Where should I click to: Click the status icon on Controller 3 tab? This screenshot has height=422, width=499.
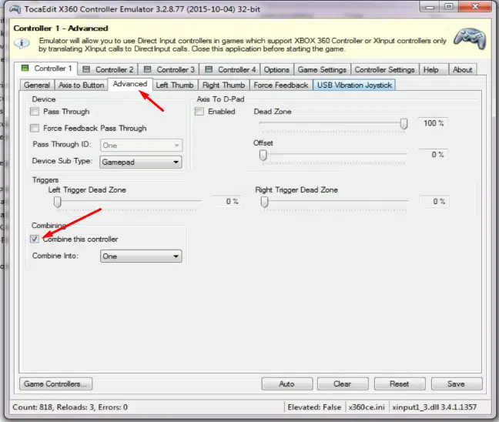pos(147,69)
